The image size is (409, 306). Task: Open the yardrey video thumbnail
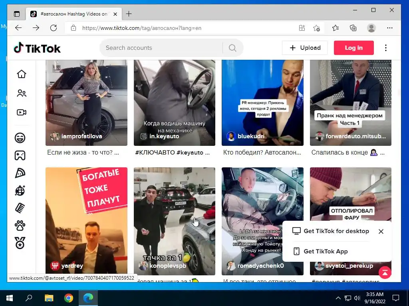(86, 221)
